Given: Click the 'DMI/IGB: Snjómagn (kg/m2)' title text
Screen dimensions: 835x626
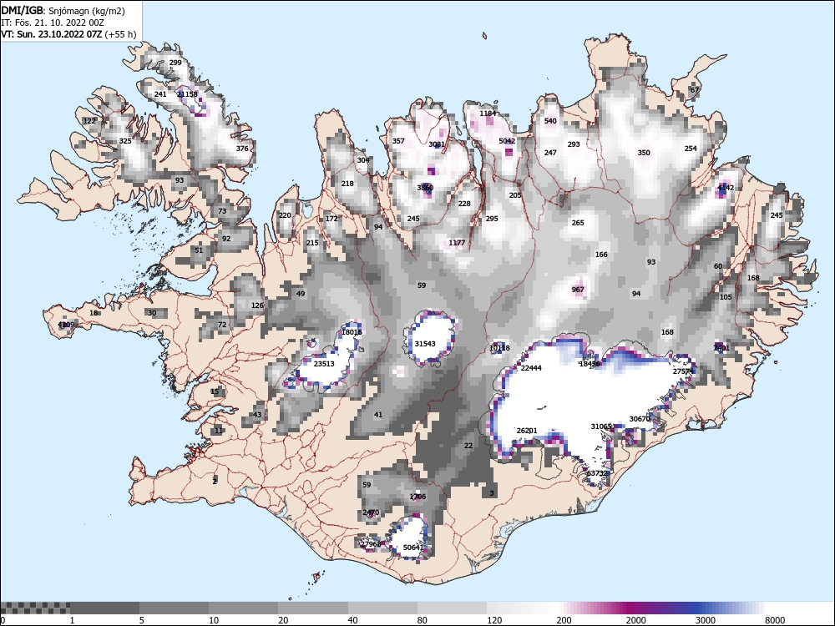Looking at the screenshot, I should click(x=63, y=11).
